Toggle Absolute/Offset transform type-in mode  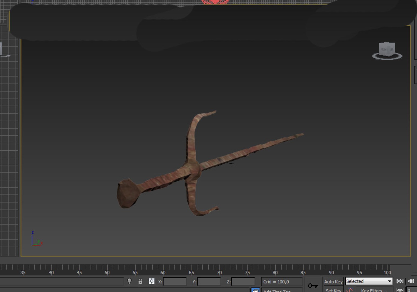(x=152, y=281)
